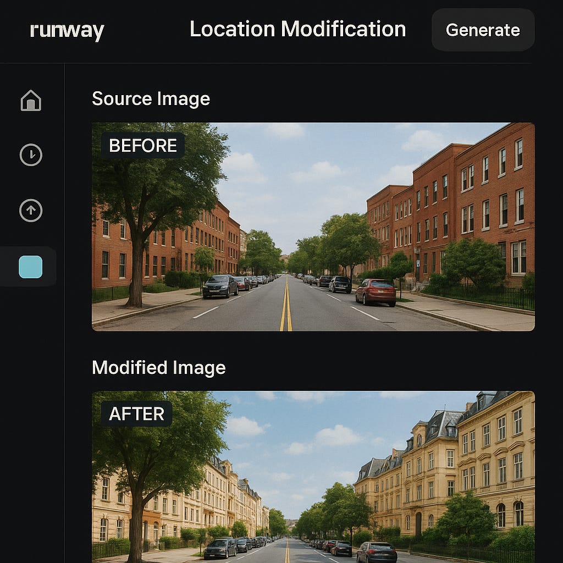Screen dimensions: 563x563
Task: Open the BEFORE source image thumbnail
Action: point(313,227)
